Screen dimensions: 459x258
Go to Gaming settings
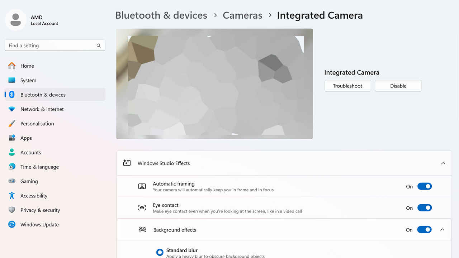pyautogui.click(x=55, y=181)
